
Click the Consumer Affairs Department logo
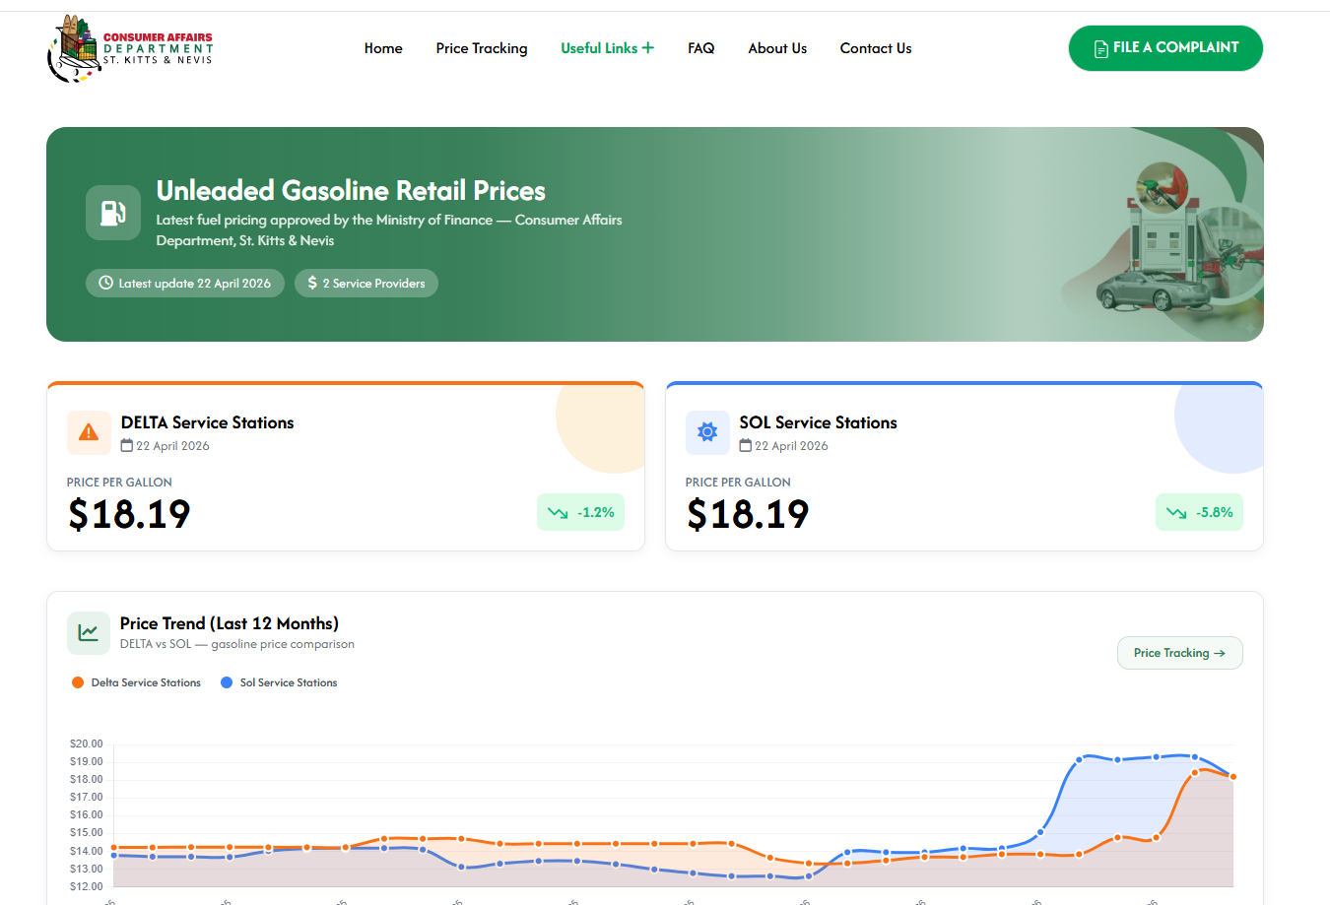[130, 48]
